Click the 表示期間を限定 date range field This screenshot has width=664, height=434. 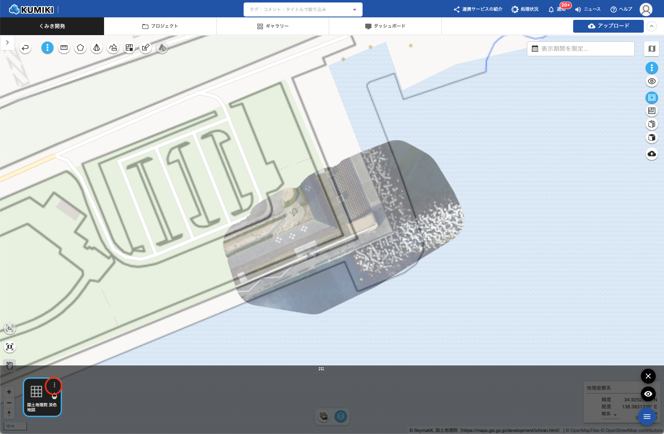tap(581, 49)
